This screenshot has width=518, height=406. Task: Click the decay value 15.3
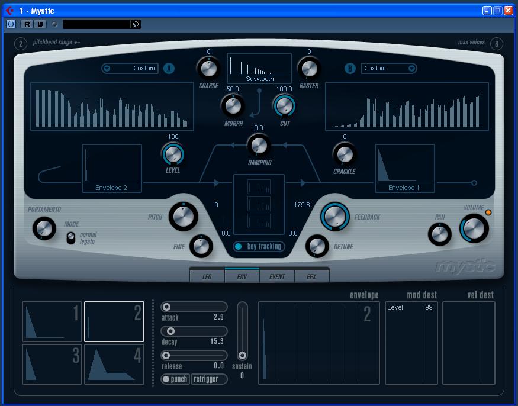217,341
